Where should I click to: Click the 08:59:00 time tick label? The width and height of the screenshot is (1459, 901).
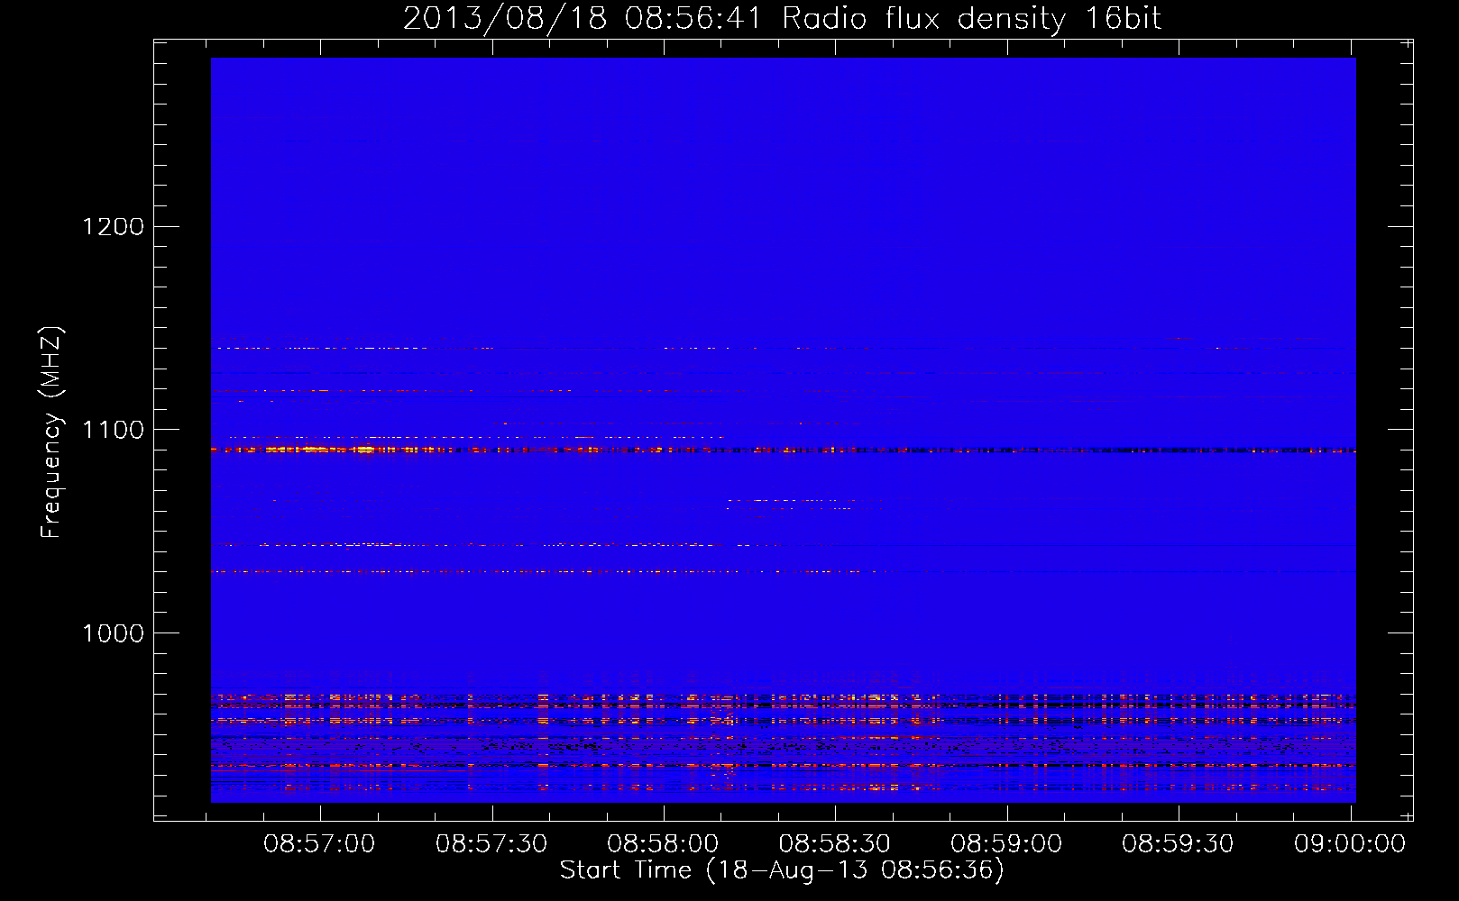(1006, 844)
